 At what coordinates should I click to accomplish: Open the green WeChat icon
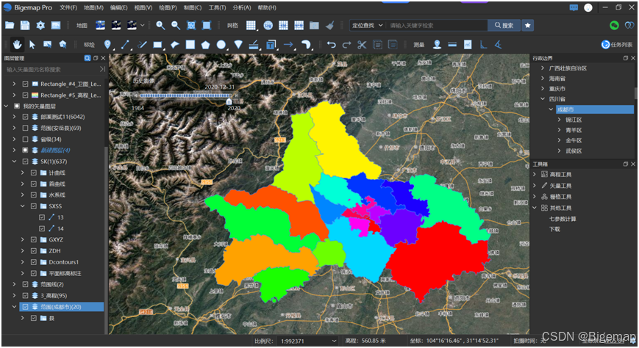click(614, 25)
